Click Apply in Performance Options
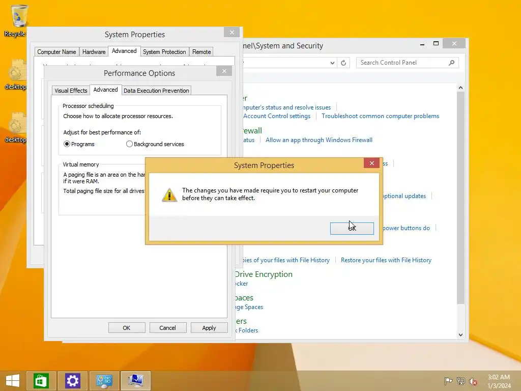Image resolution: width=521 pixels, height=391 pixels. [x=209, y=328]
